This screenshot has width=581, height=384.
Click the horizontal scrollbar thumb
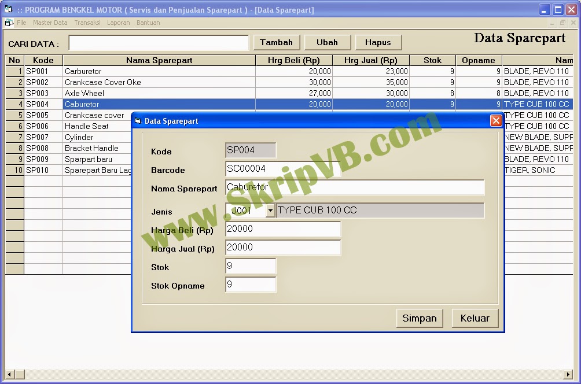tap(20, 374)
